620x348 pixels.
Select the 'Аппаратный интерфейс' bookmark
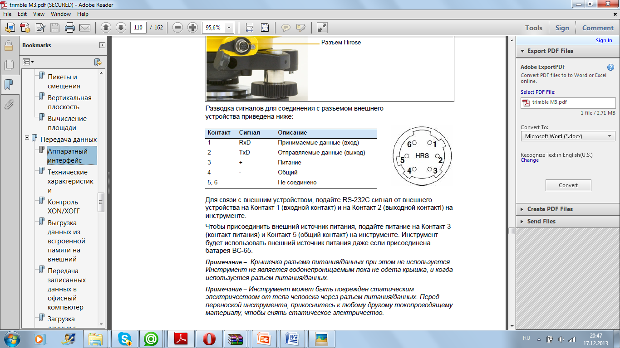tap(68, 156)
